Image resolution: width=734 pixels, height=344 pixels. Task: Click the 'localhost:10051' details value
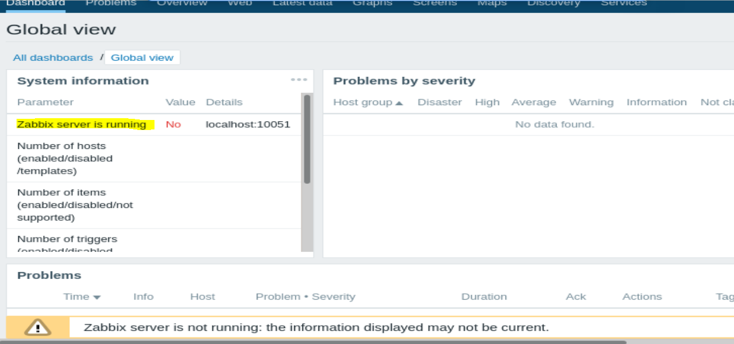(248, 125)
